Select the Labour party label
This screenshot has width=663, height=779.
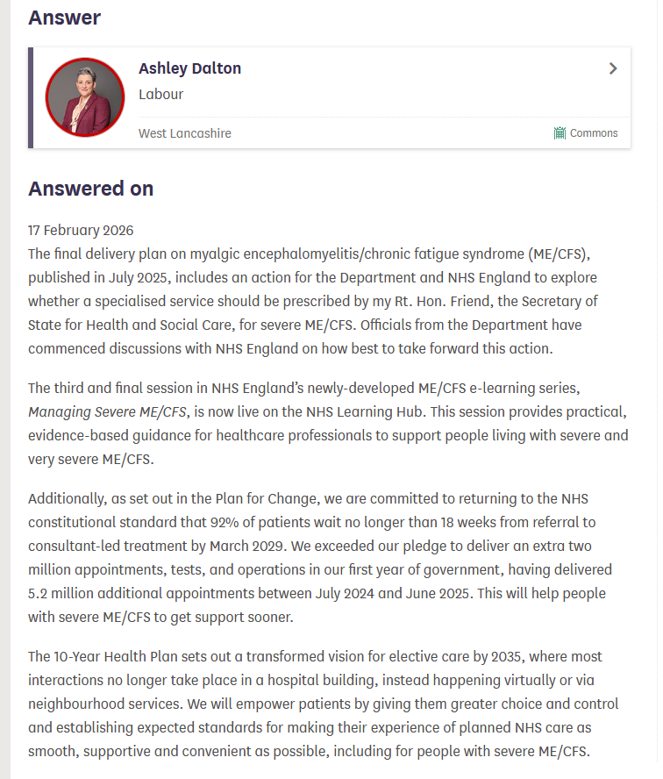point(161,94)
